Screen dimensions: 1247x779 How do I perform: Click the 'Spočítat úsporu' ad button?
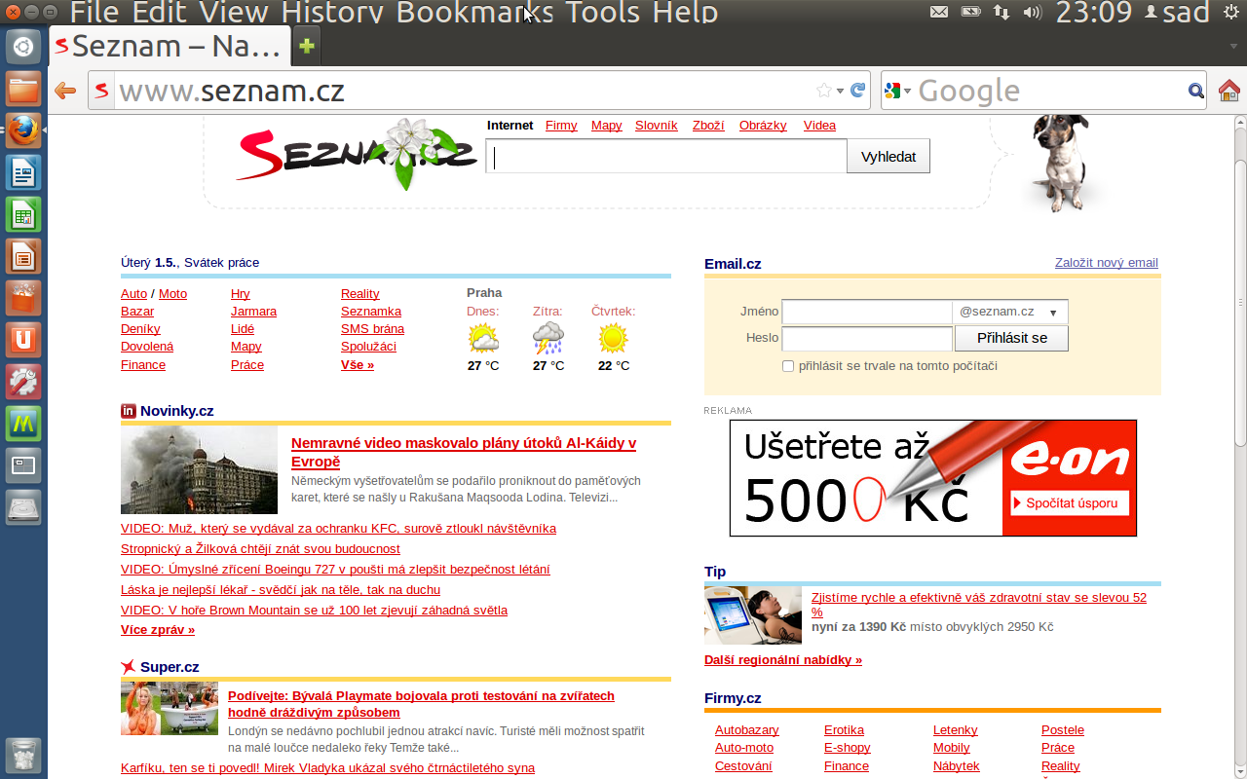1070,503
